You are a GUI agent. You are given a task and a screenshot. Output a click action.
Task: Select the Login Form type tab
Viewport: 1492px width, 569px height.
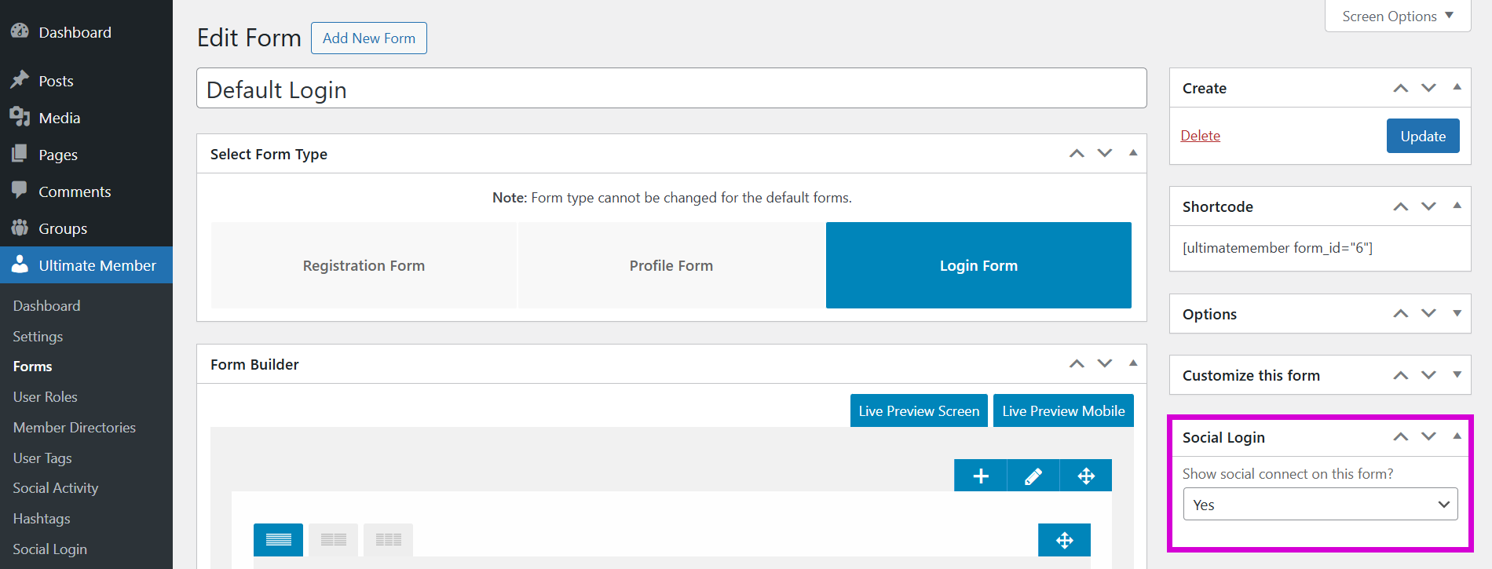(978, 265)
